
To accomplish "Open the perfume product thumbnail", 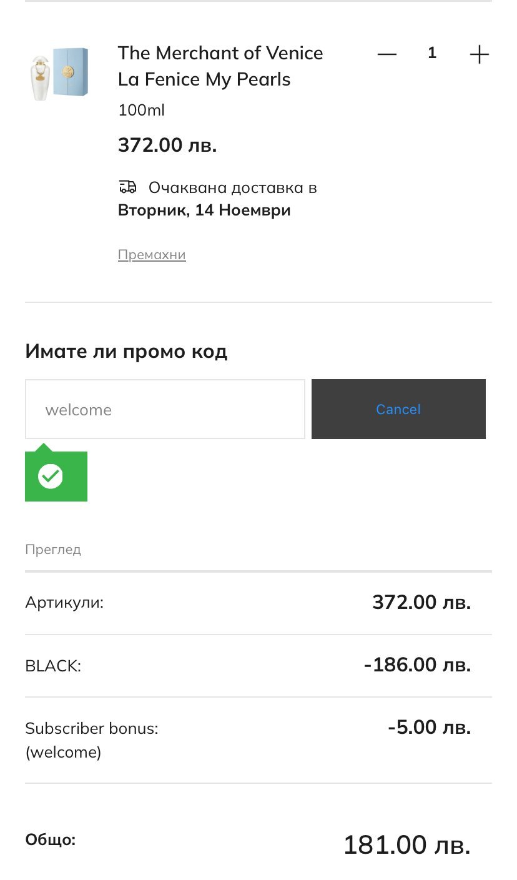I will 60,73.
